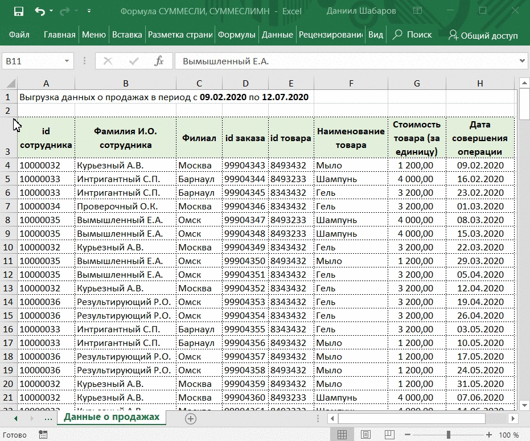
Task: Select row 7 by its header
Action: pyautogui.click(x=8, y=207)
